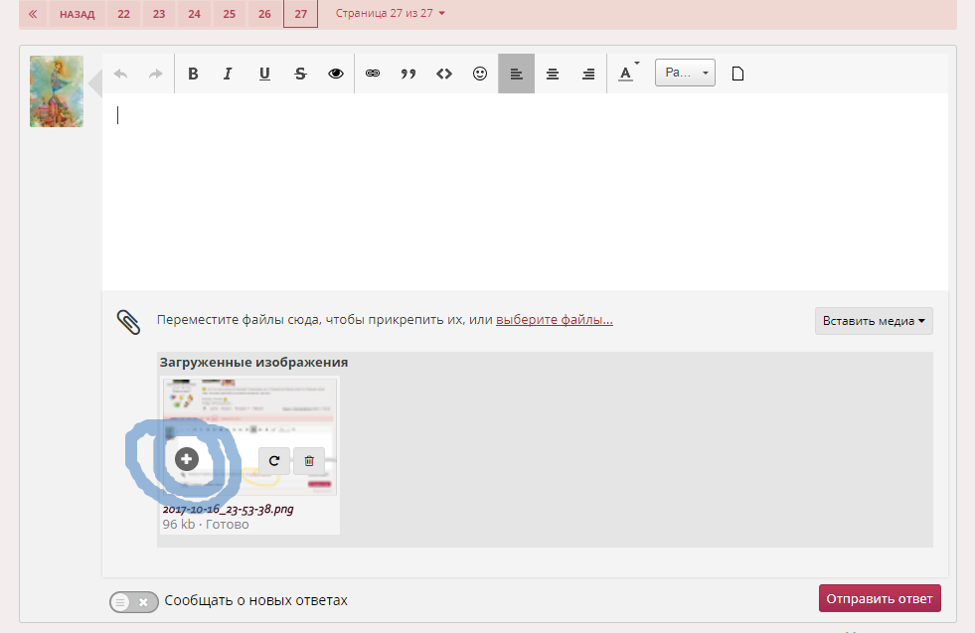This screenshot has width=975, height=633.
Task: Insert a hyperlink with the link icon
Action: 373,74
